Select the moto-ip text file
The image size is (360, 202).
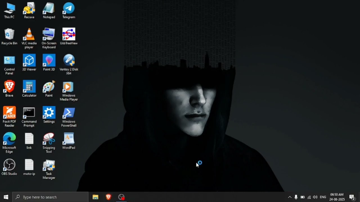[x=29, y=167]
